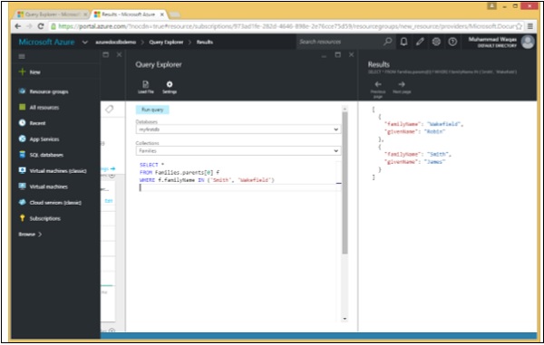Click the Run query button
This screenshot has width=544, height=345.
pos(152,110)
